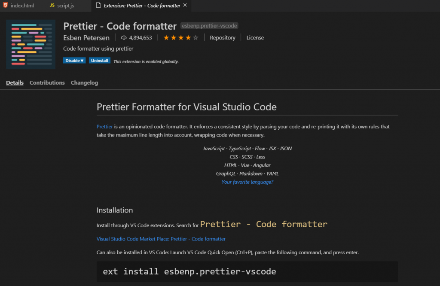440x286 pixels.
Task: Click the download cloud icon
Action: coord(124,37)
